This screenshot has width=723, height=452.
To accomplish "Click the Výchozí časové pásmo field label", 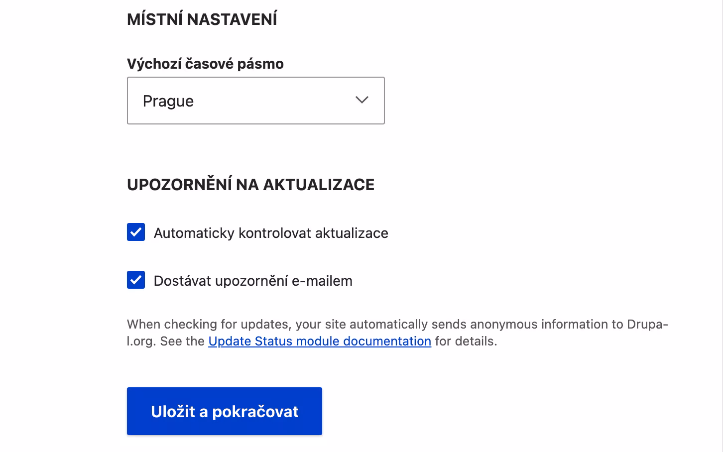I will [x=205, y=64].
